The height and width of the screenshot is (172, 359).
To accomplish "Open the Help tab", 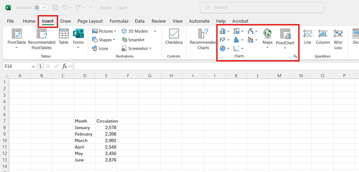I will (x=221, y=21).
